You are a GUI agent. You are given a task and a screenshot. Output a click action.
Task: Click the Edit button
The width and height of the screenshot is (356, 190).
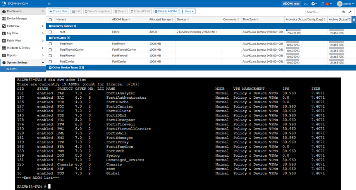click(76, 11)
